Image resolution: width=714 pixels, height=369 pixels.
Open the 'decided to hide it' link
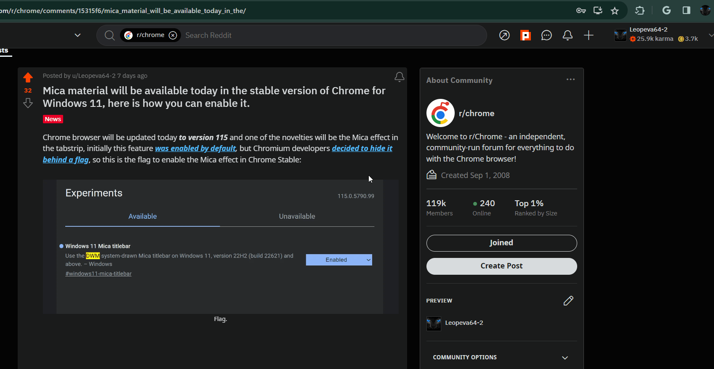(x=362, y=149)
